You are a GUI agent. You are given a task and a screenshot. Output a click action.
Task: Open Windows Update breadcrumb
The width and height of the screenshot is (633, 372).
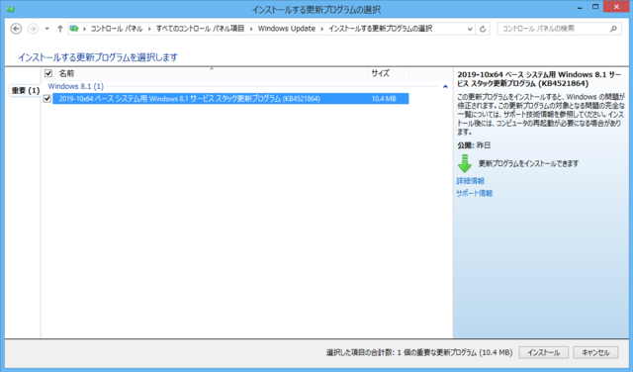pyautogui.click(x=287, y=29)
